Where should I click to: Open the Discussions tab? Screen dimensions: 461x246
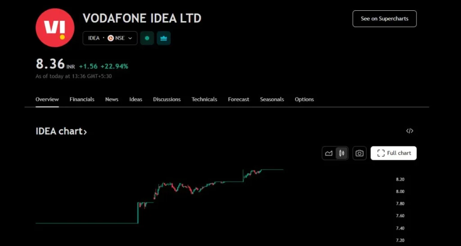pos(167,99)
